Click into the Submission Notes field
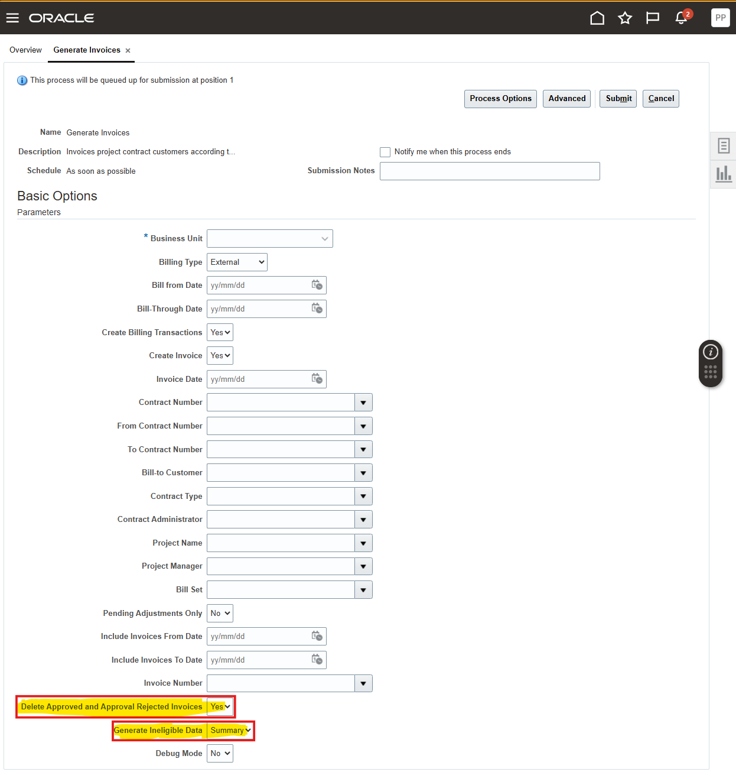736x772 pixels. [x=490, y=171]
